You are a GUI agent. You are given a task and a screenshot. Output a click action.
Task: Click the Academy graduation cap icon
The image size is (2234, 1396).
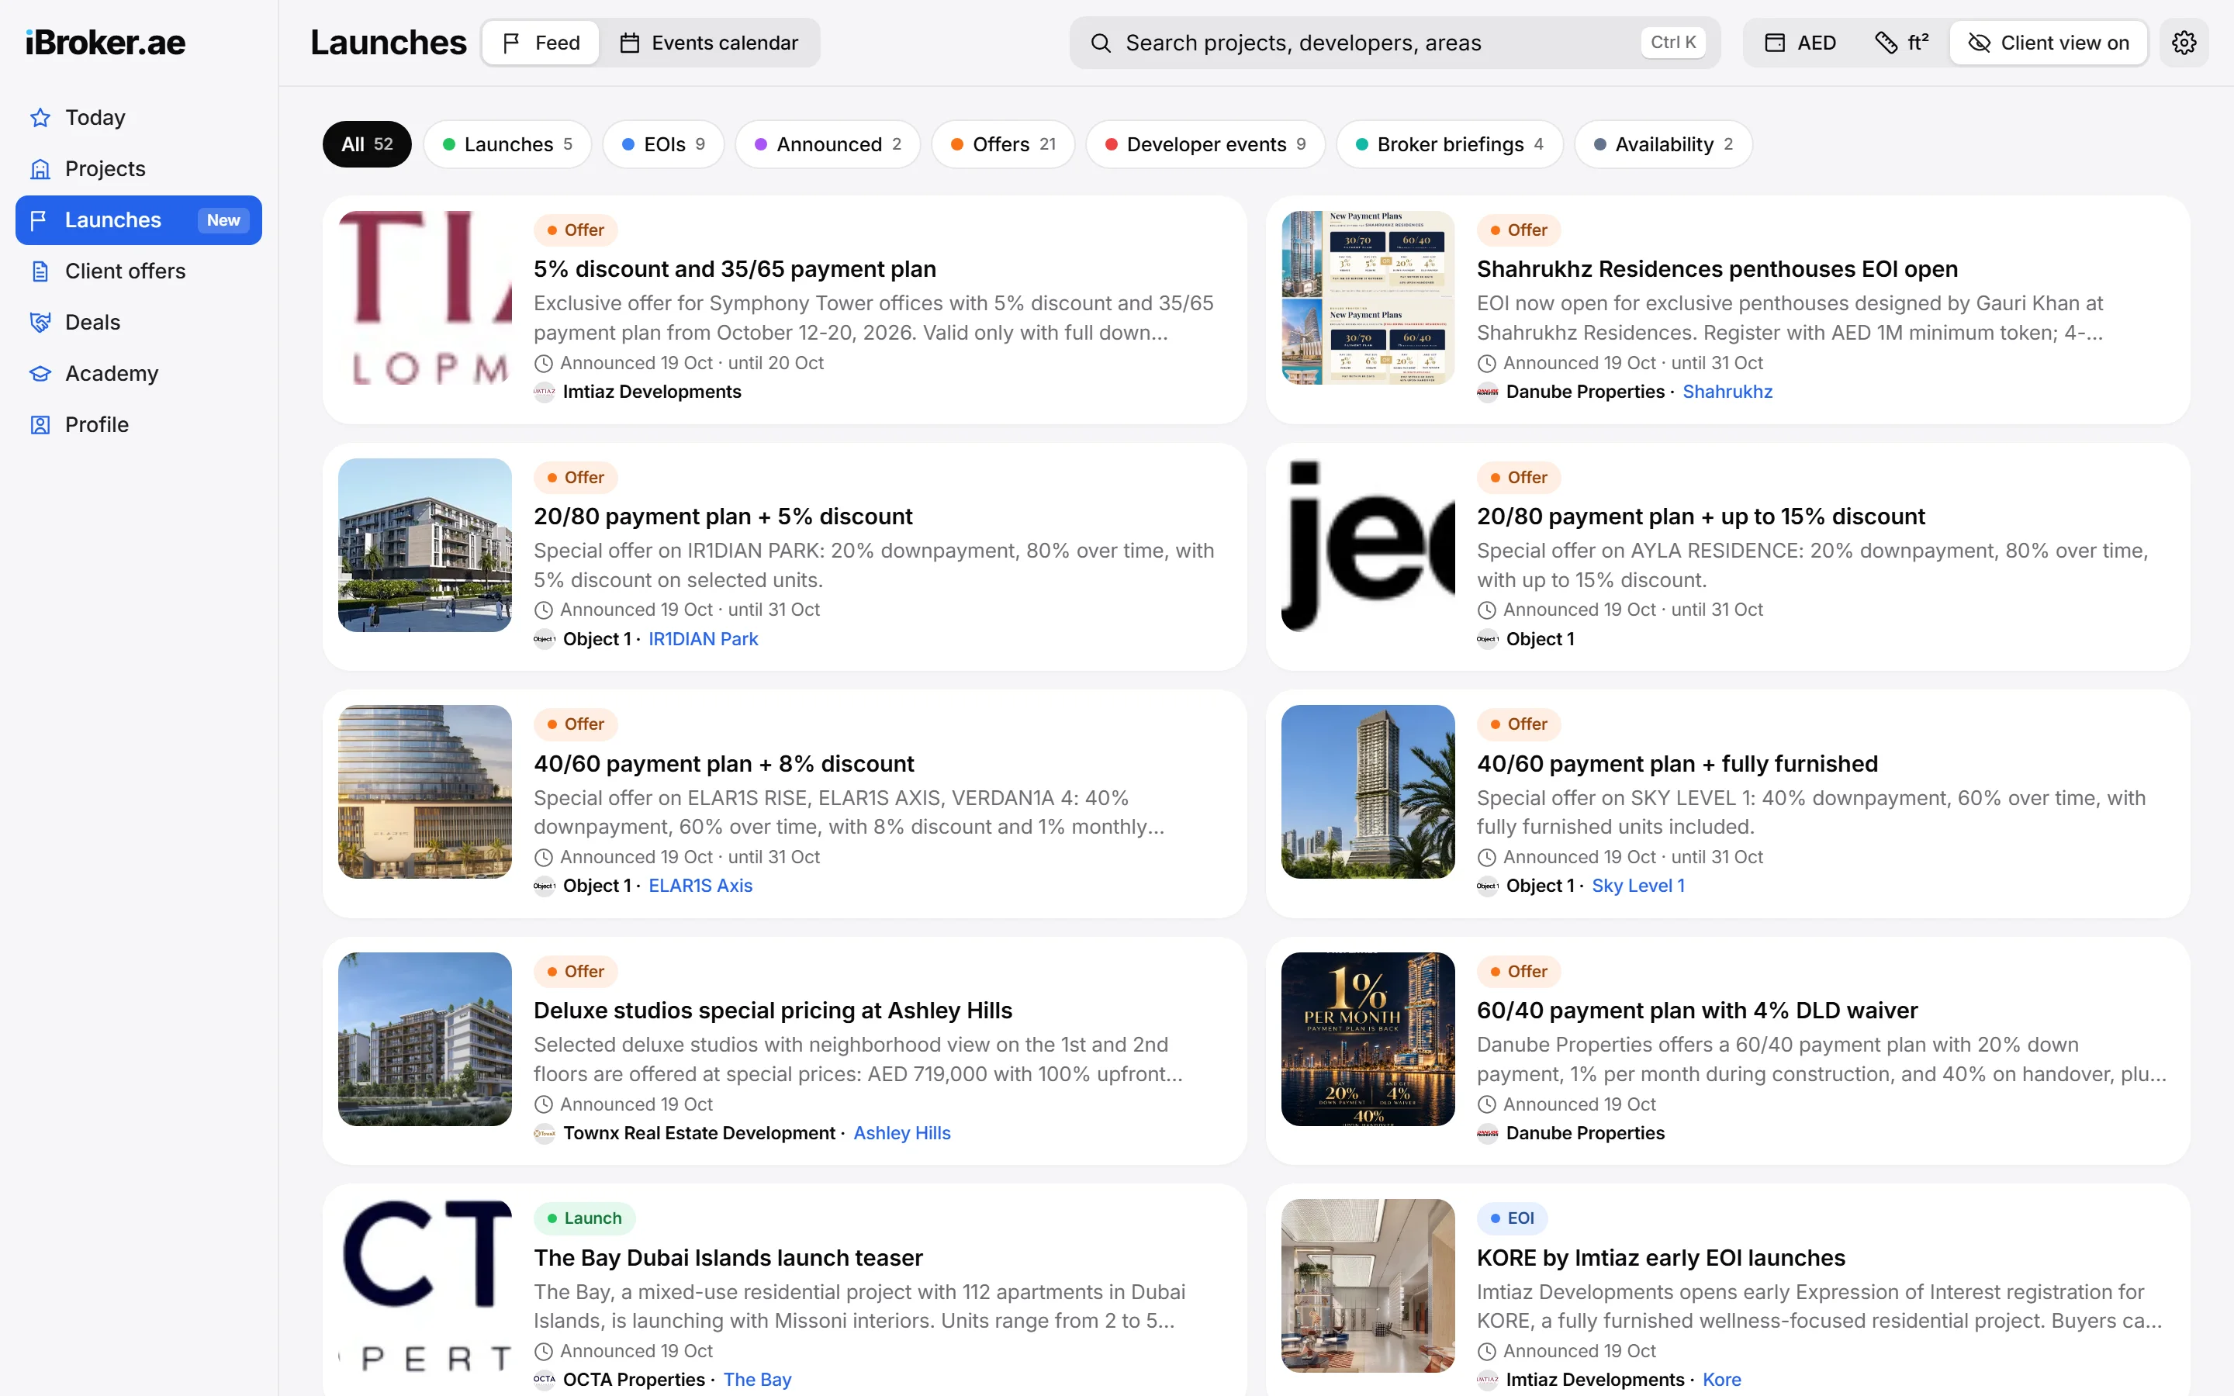(40, 374)
